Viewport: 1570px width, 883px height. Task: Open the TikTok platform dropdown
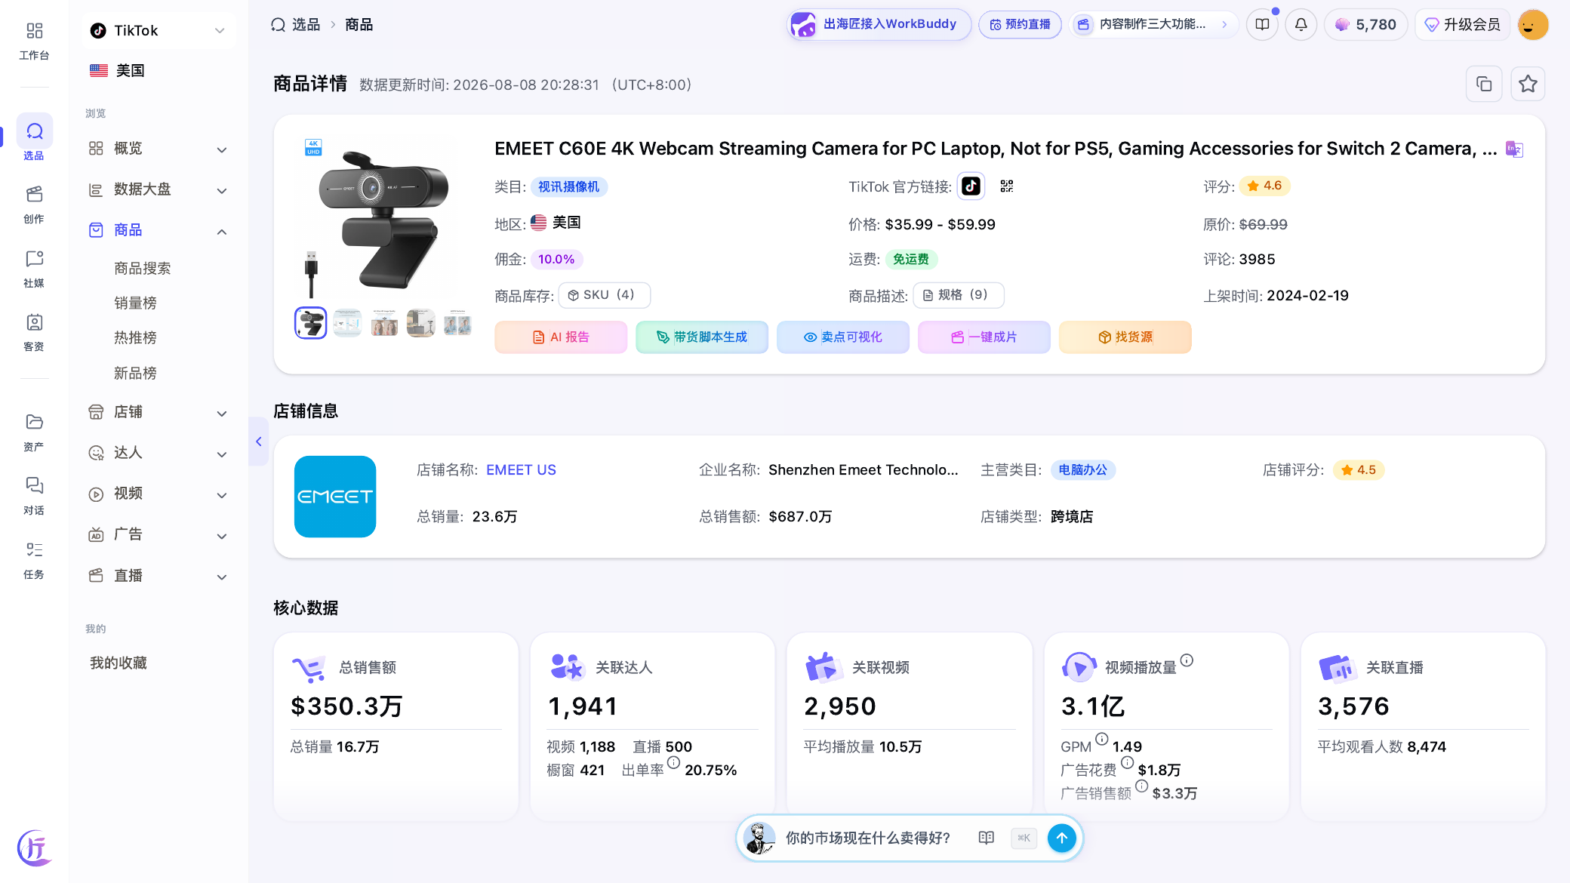159,30
